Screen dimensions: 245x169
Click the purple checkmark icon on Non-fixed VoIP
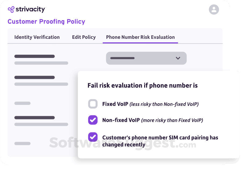[x=93, y=120]
